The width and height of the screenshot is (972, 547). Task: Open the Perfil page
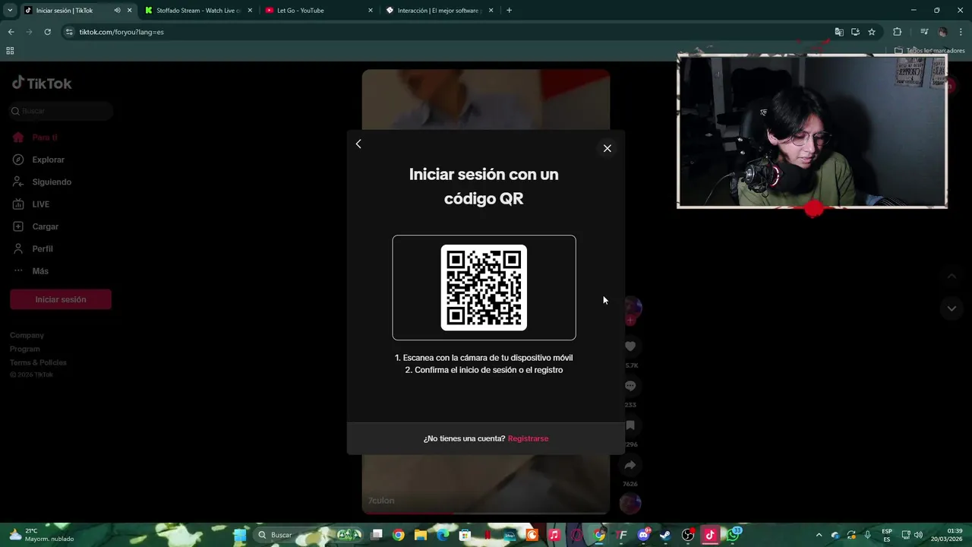click(43, 248)
